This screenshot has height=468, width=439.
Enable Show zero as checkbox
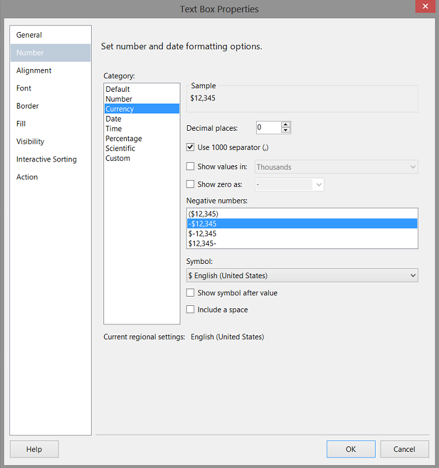(190, 184)
